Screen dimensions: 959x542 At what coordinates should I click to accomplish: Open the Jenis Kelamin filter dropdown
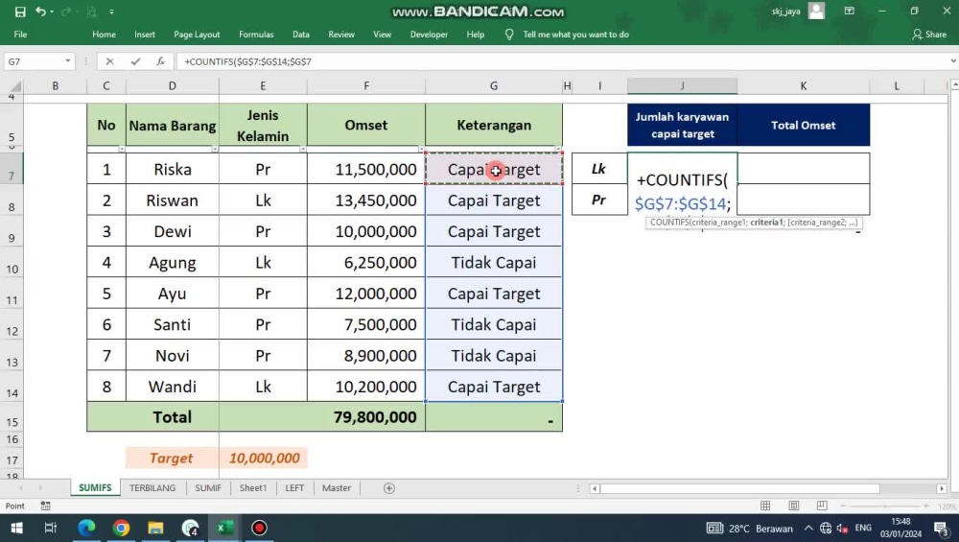[302, 150]
